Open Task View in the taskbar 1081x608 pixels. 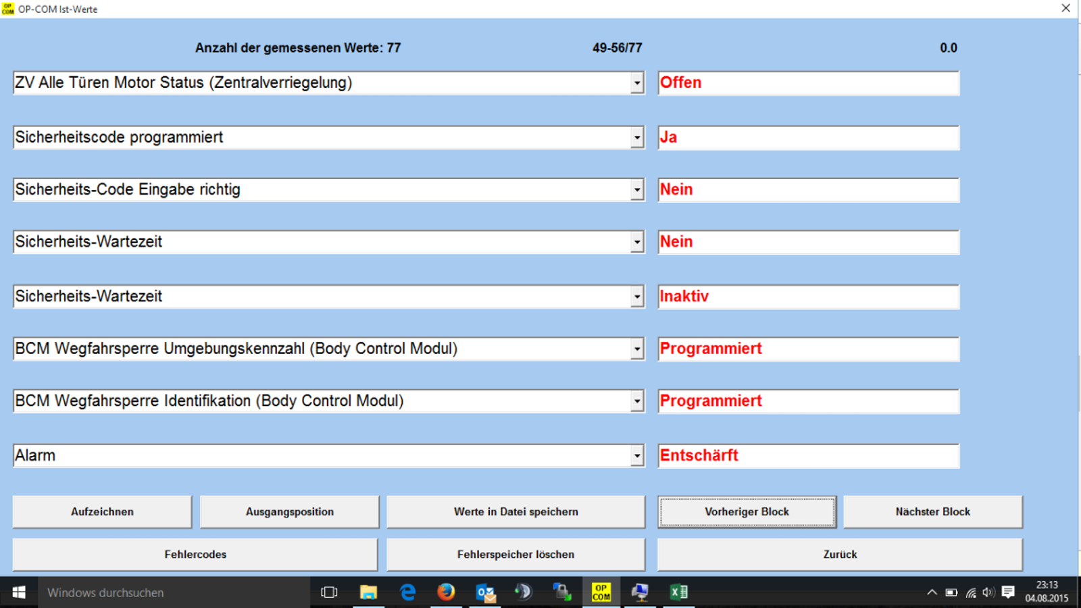(329, 592)
